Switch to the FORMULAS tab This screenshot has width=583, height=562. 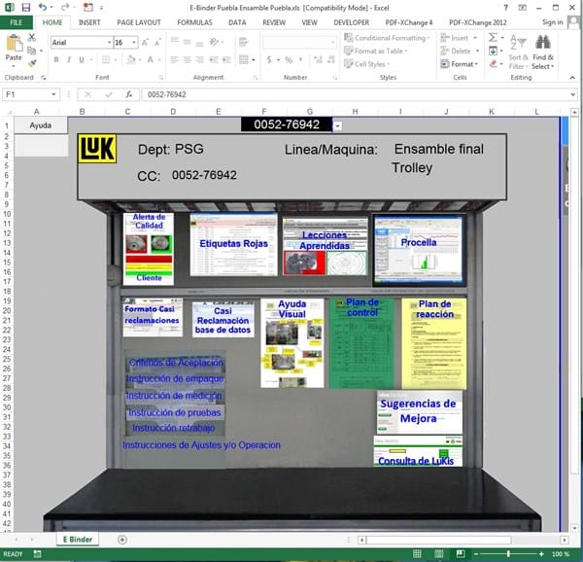click(194, 22)
